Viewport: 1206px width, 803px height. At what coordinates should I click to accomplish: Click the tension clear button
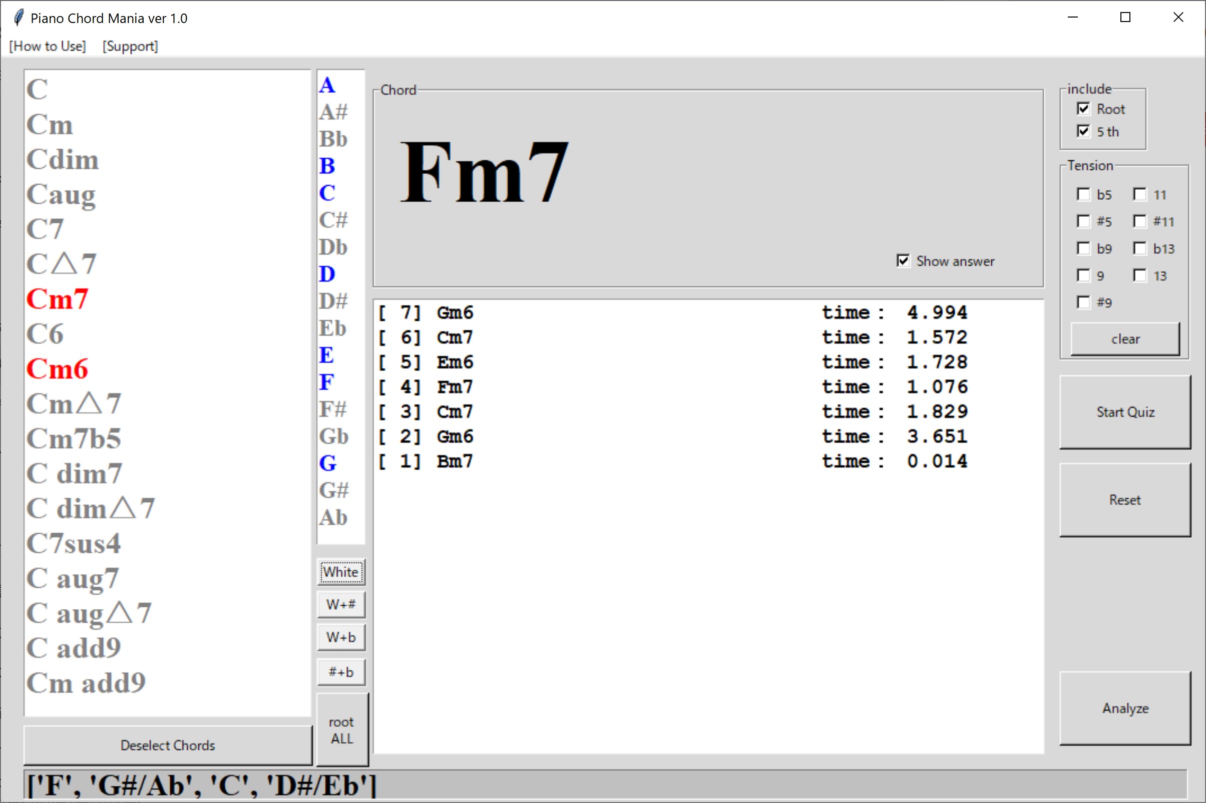click(x=1124, y=339)
